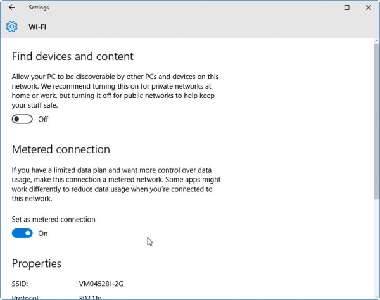Turn off the metered connection toggle

(x=22, y=234)
